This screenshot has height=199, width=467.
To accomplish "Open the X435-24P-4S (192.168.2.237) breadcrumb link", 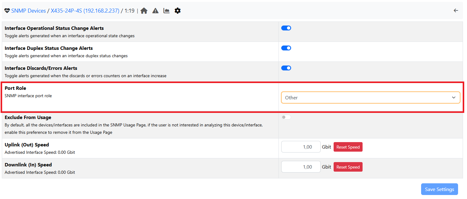I will pos(85,11).
